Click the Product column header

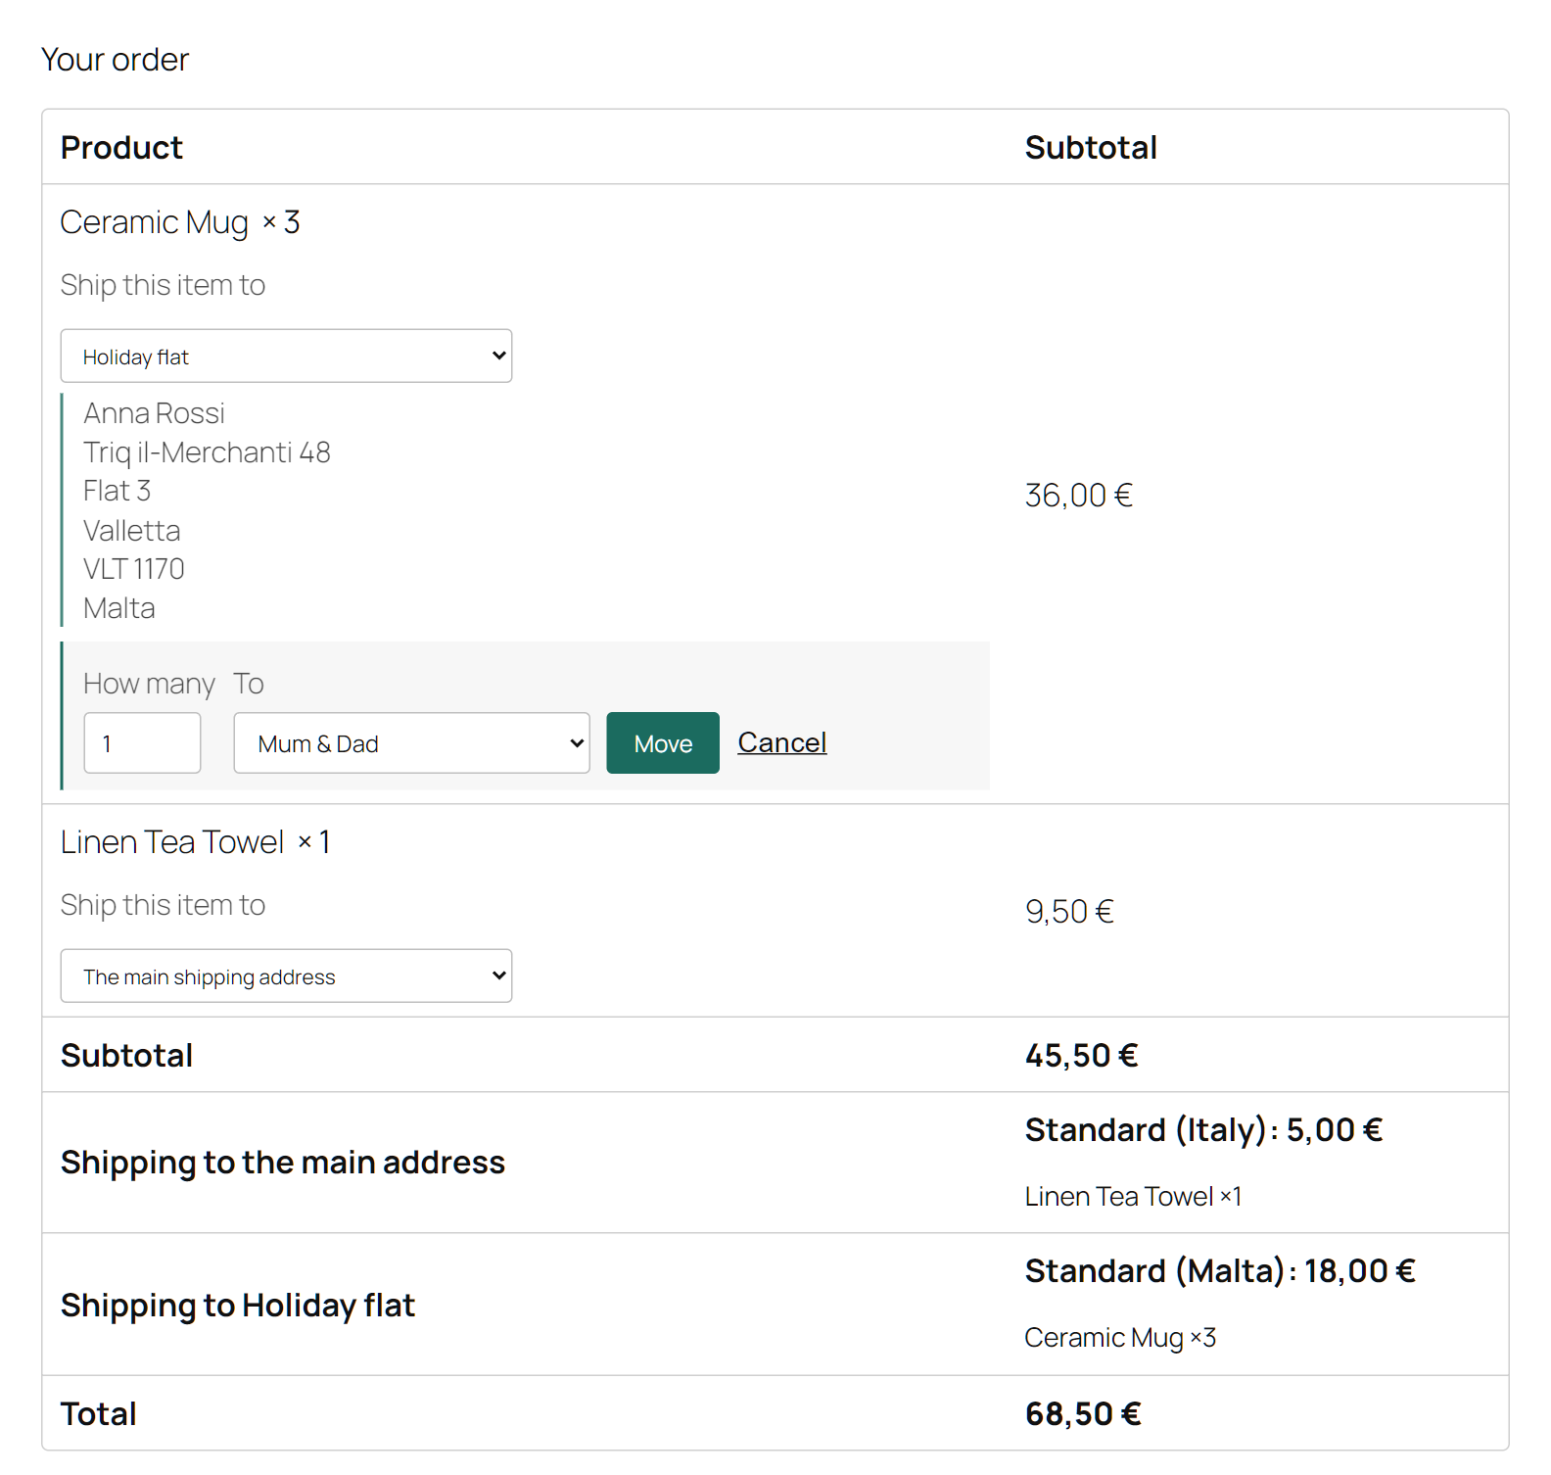[x=121, y=147]
